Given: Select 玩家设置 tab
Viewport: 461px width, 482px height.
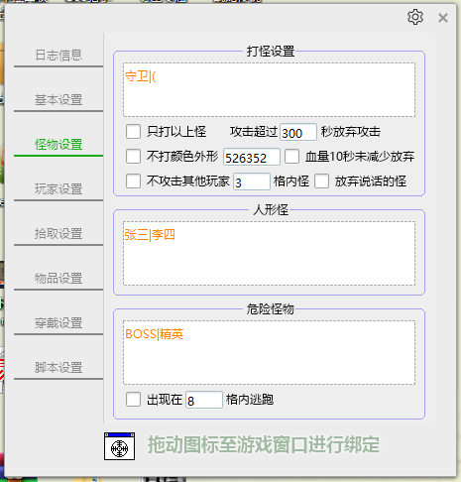Looking at the screenshot, I should click(x=58, y=189).
